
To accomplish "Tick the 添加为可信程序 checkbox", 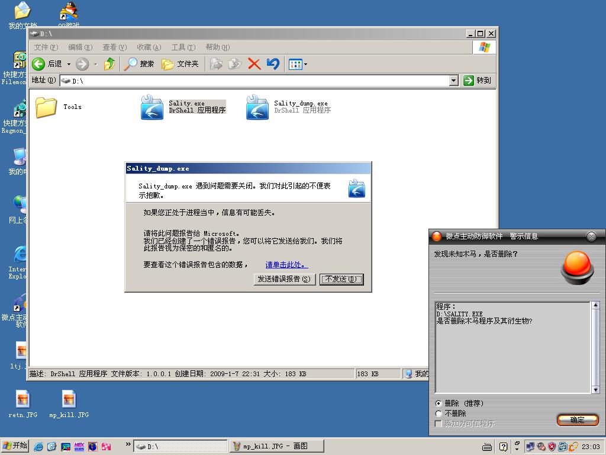I will [x=439, y=424].
